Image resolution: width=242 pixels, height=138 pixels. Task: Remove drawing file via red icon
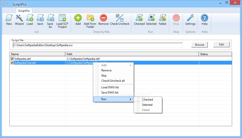103,20
